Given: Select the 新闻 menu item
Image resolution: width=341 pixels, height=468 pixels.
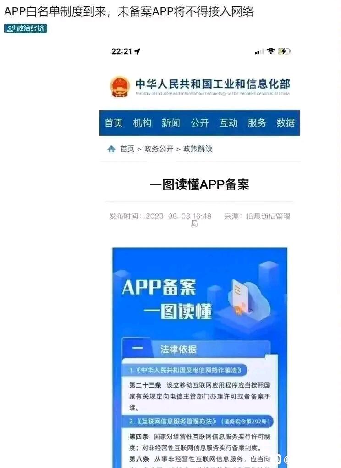Looking at the screenshot, I should pos(171,123).
